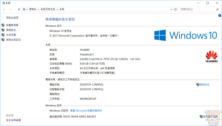Click the magnifier search icon
This screenshot has width=222, height=126.
coord(217,10)
